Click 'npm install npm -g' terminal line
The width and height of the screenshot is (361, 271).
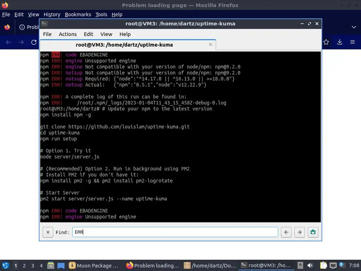[x=66, y=115]
